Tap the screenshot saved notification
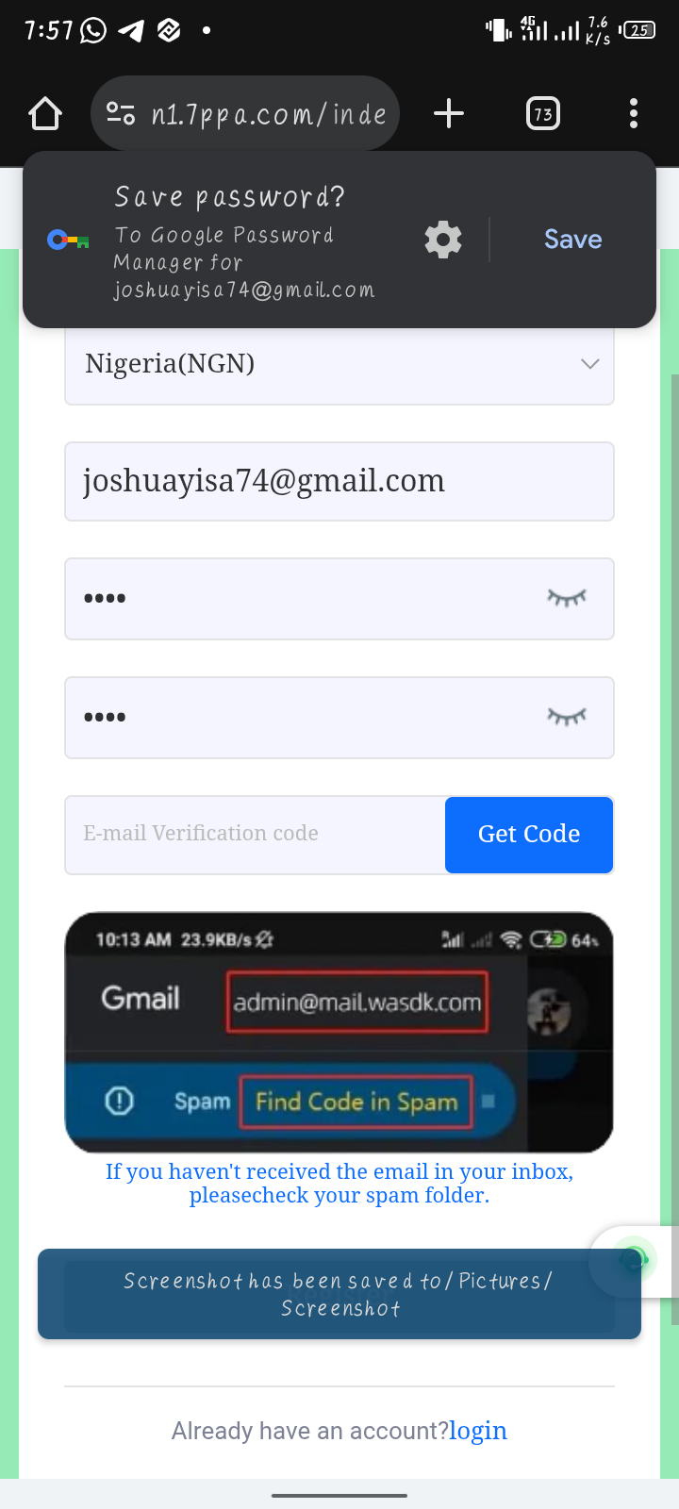Viewport: 679px width, 1509px height. pos(339,1294)
